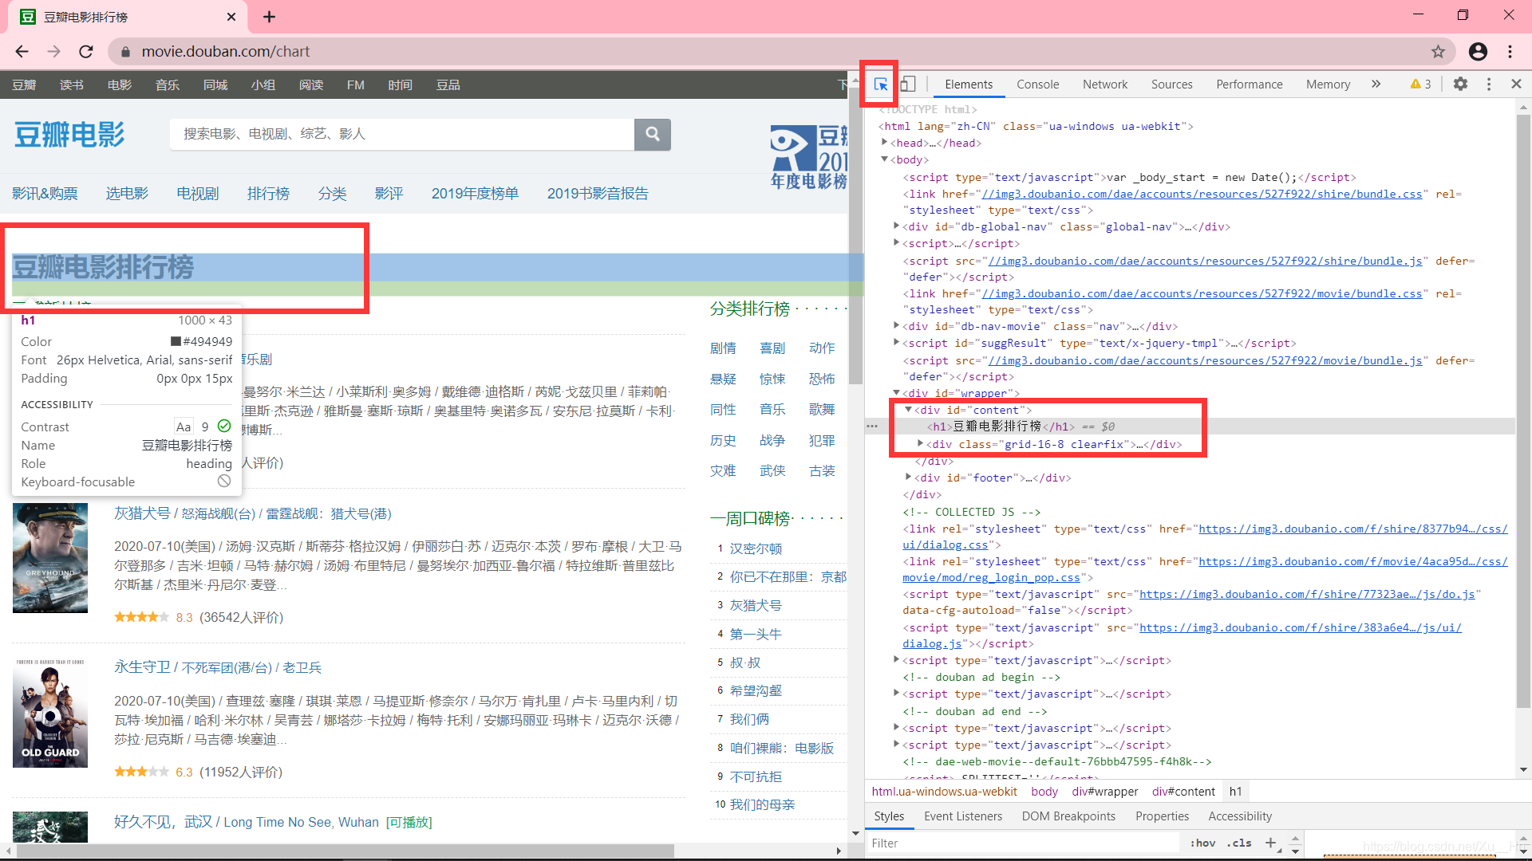Toggle the device toolbar icon in DevTools
This screenshot has height=861, width=1532.
click(x=908, y=84)
